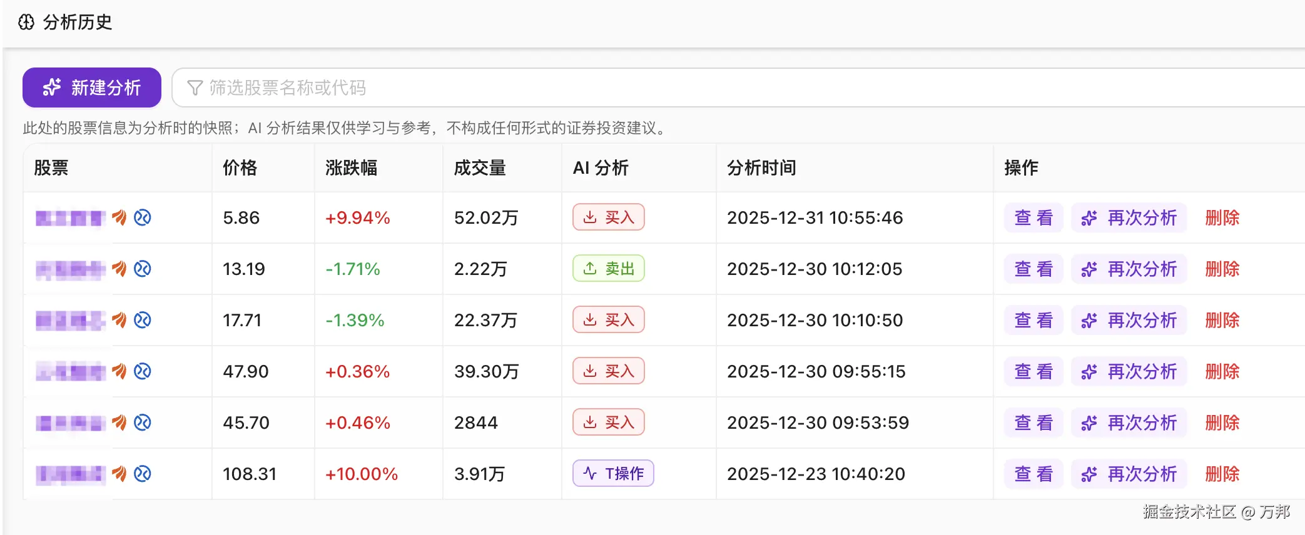The image size is (1305, 535).
Task: Click the orange icon in the 108.31 price row
Action: (x=119, y=474)
